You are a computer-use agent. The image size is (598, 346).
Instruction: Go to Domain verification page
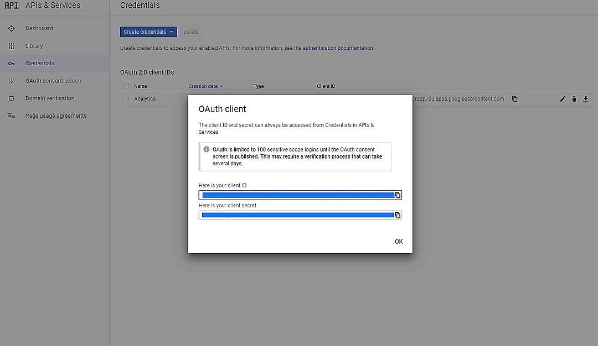tap(50, 98)
